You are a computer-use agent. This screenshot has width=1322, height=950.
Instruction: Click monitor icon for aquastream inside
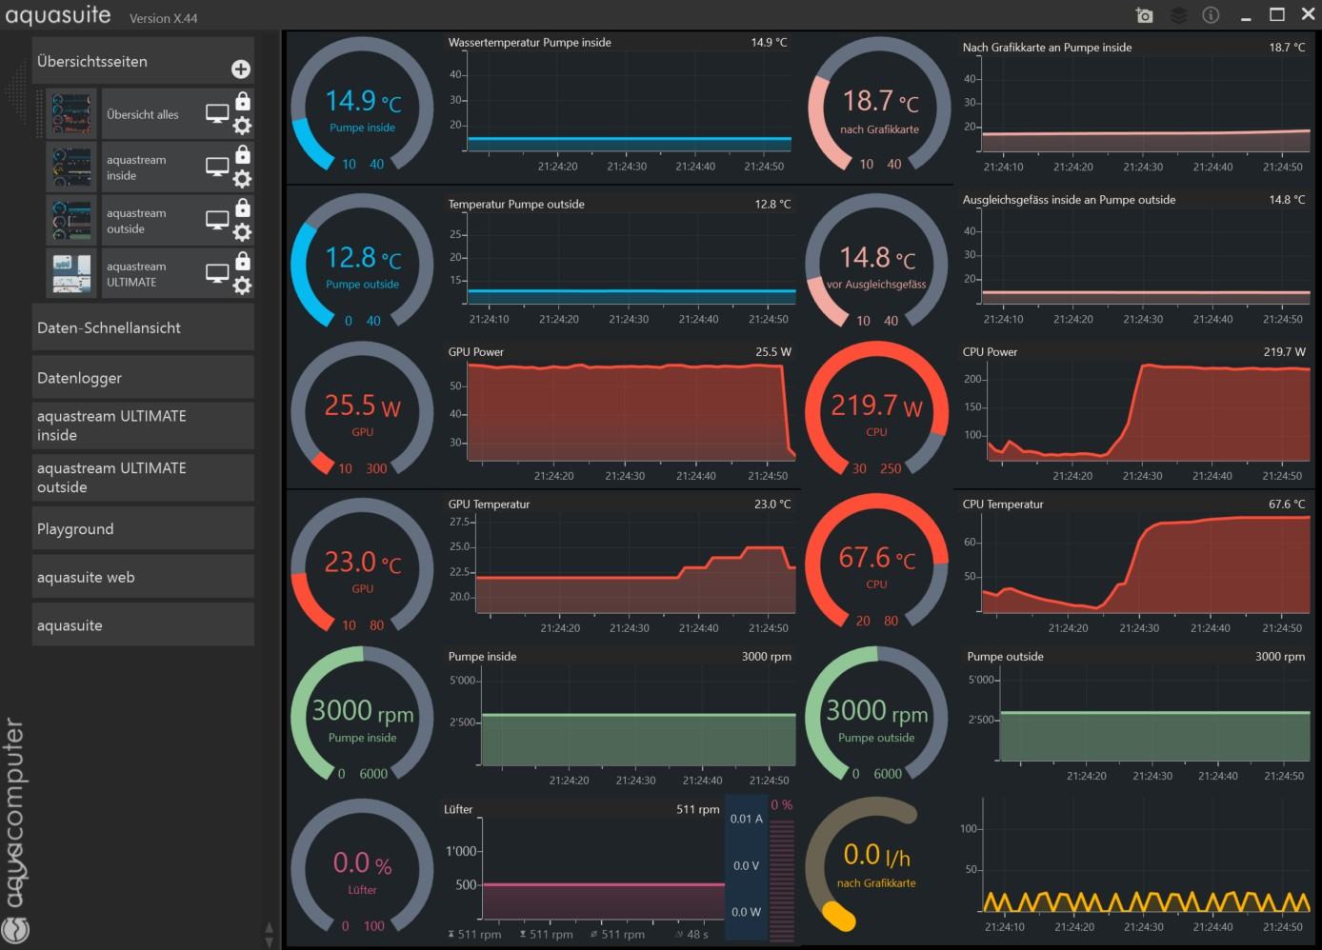tap(217, 168)
